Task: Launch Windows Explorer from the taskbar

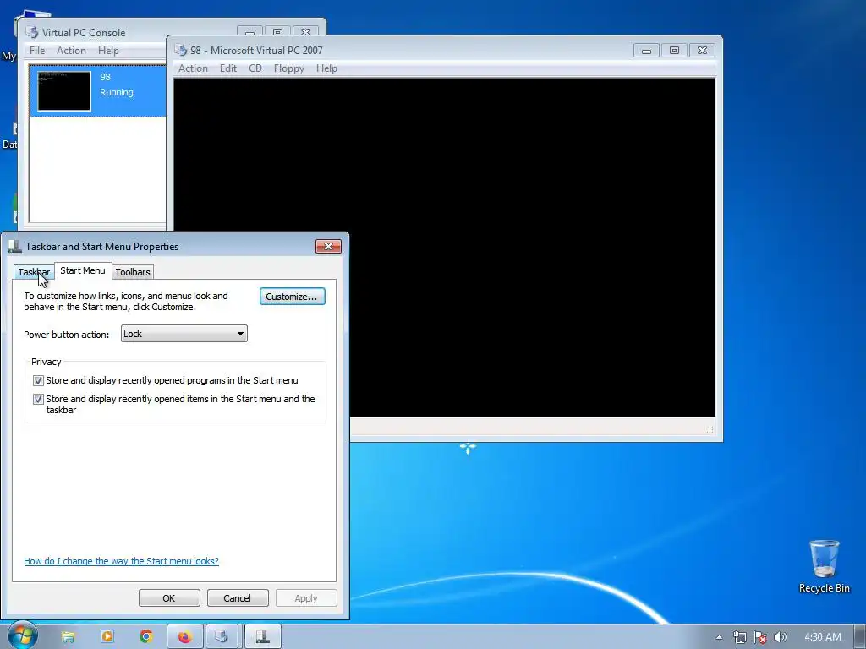Action: tap(68, 637)
